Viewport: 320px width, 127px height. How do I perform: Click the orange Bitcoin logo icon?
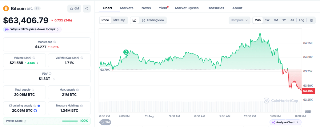click(x=6, y=9)
